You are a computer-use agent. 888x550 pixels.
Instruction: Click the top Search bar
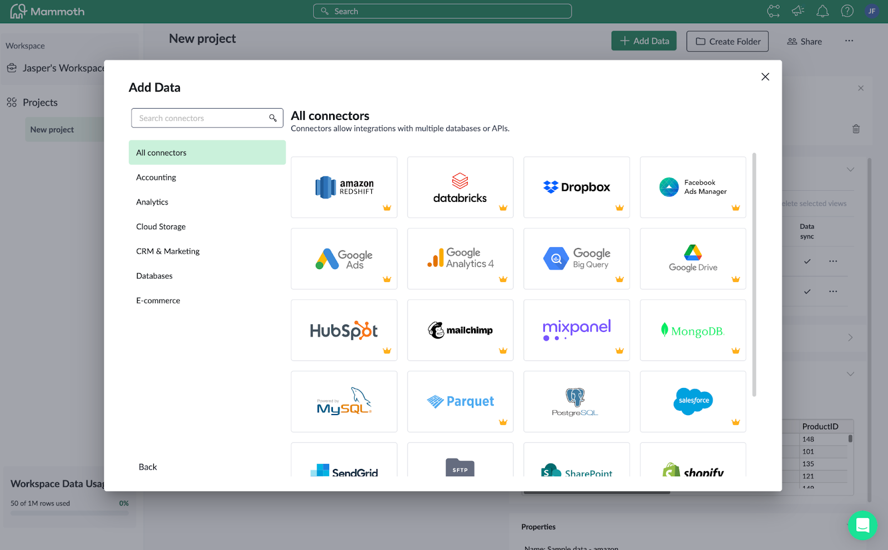(442, 11)
